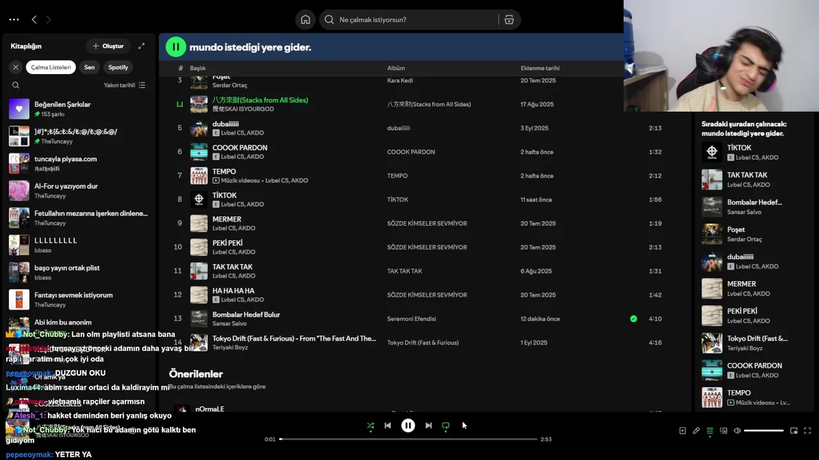Click the Tokyo Drift cover in the queue
819x460 pixels.
pos(712,343)
